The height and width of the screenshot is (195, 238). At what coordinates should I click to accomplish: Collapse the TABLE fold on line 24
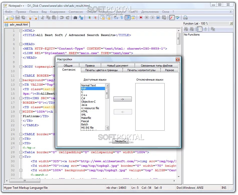pyautogui.click(x=21, y=134)
